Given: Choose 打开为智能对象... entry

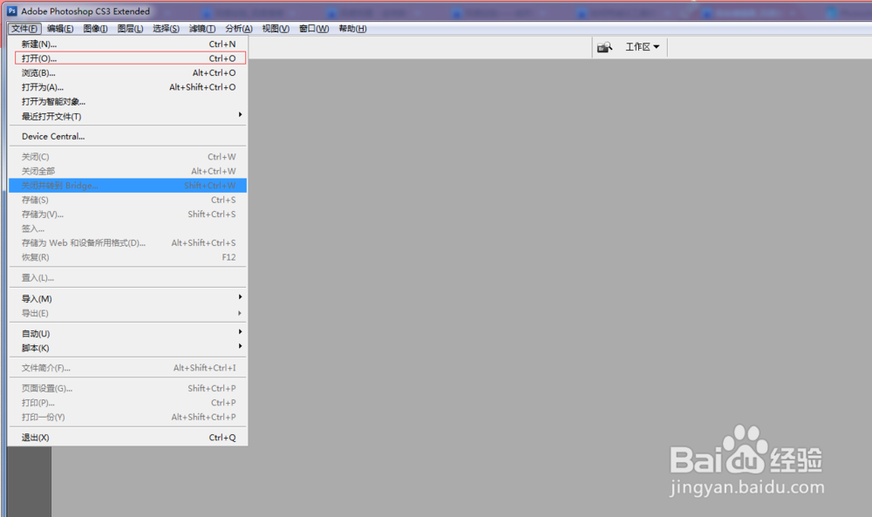Looking at the screenshot, I should pyautogui.click(x=128, y=102).
